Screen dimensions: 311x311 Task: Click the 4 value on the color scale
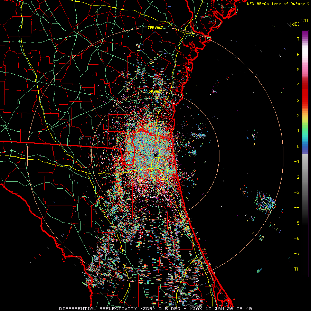pos(298,85)
